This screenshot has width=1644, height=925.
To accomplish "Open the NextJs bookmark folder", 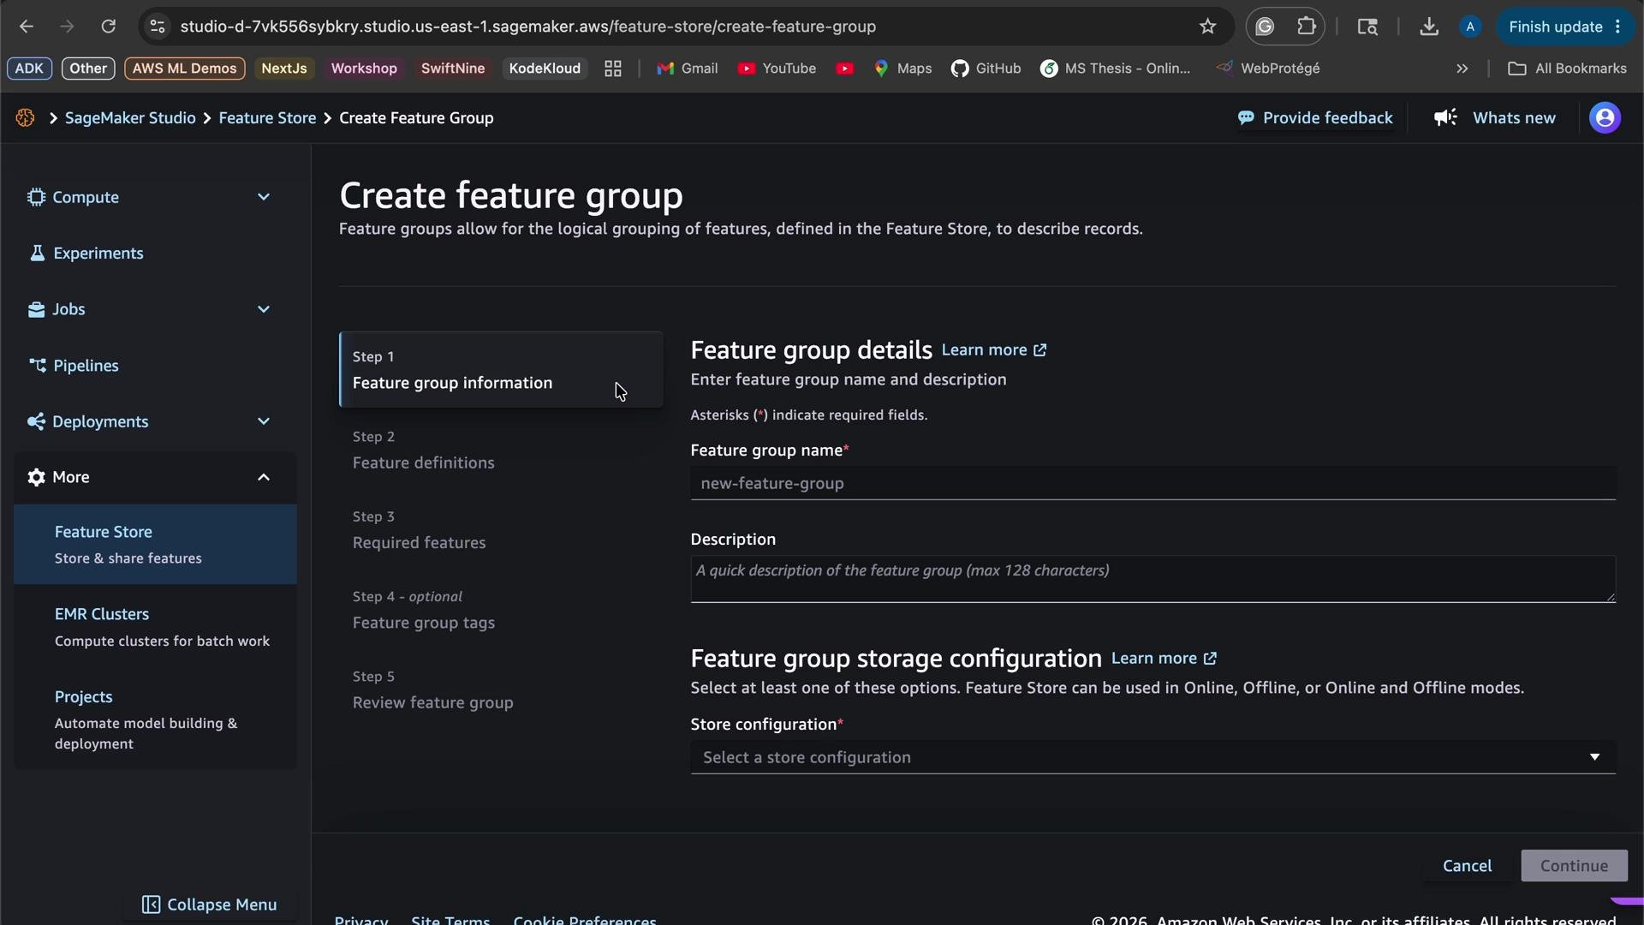I will (283, 69).
